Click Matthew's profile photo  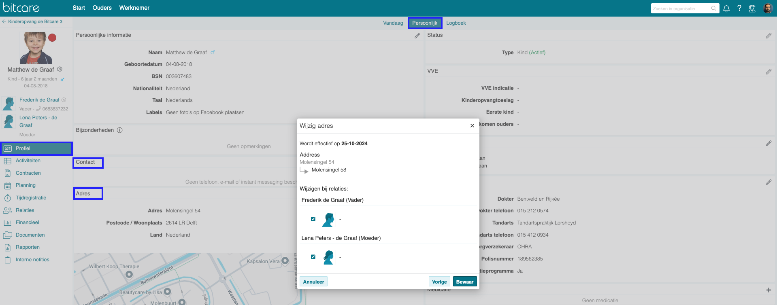(x=36, y=48)
